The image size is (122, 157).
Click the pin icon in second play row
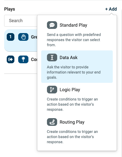click(x=23, y=59)
